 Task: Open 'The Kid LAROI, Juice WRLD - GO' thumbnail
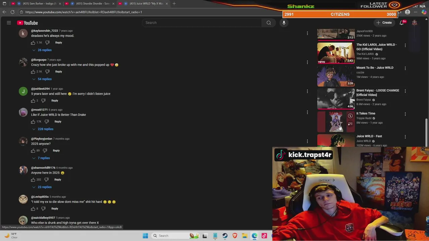(336, 53)
